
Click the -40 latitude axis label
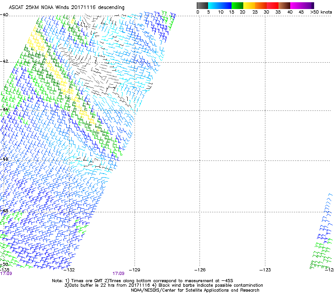click(4, 15)
